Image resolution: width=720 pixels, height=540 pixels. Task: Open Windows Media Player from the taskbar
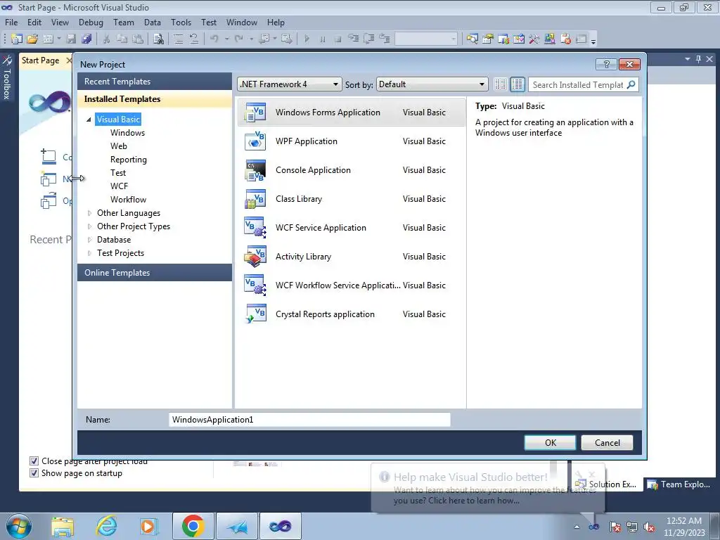(x=149, y=526)
